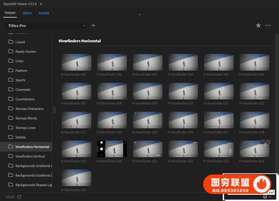
Task: Switch to the Assets tab
Action: point(44,13)
